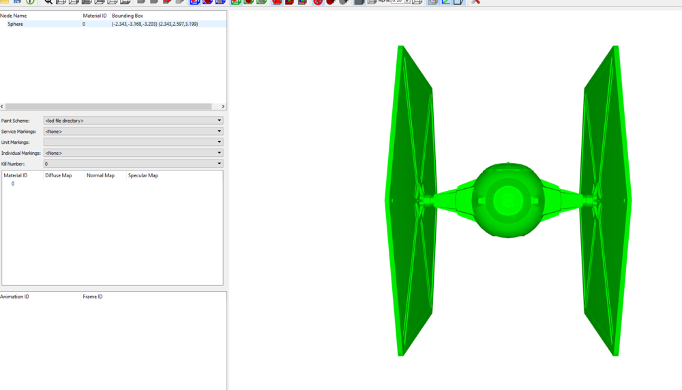Screen dimensions: 682x390
Task: Click the Material ID header in texture table
Action: (x=16, y=176)
